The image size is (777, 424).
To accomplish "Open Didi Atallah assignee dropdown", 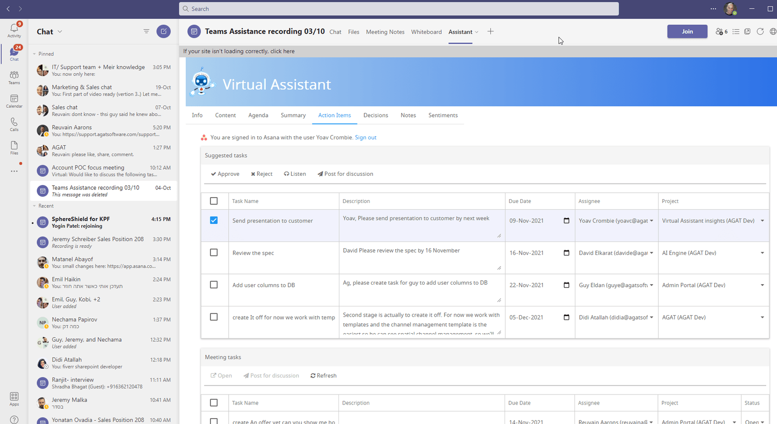I will pyautogui.click(x=651, y=317).
